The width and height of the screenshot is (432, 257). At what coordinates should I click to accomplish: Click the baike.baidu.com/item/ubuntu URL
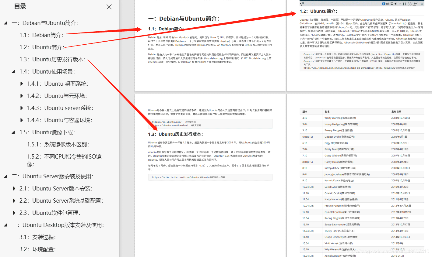coord(175,177)
